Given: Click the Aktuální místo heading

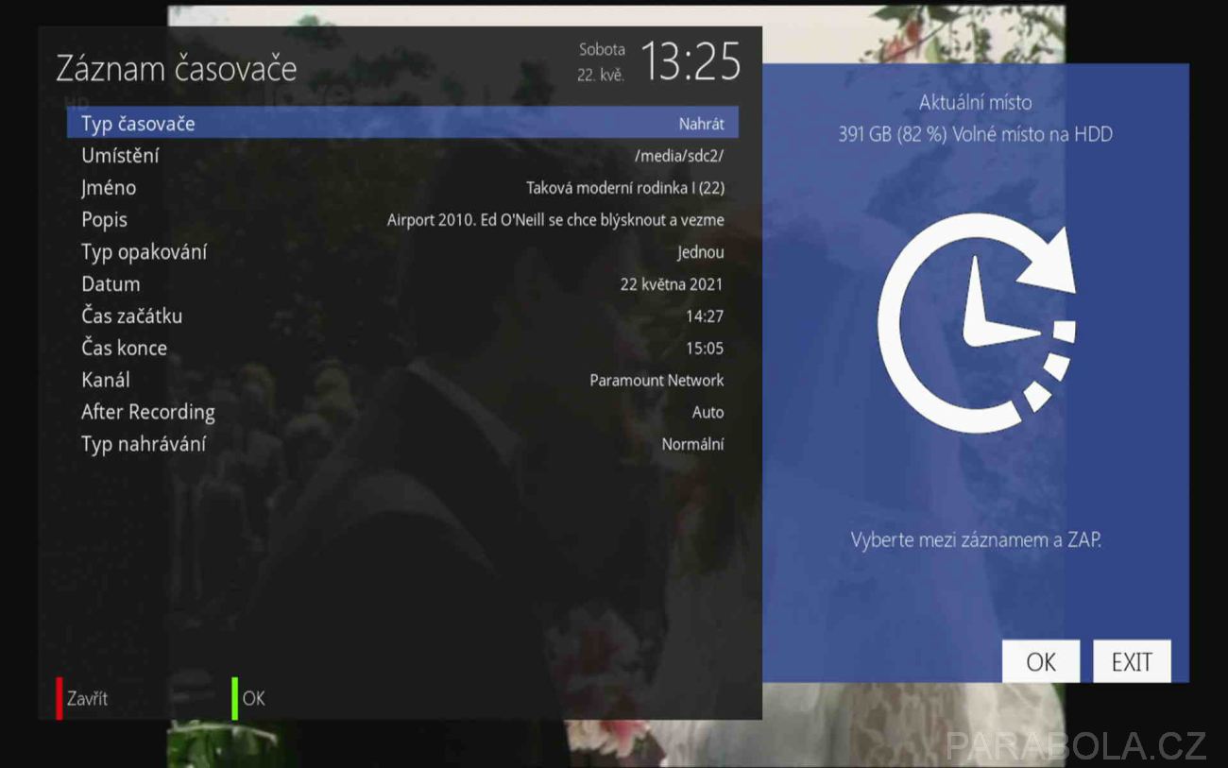Looking at the screenshot, I should [976, 103].
